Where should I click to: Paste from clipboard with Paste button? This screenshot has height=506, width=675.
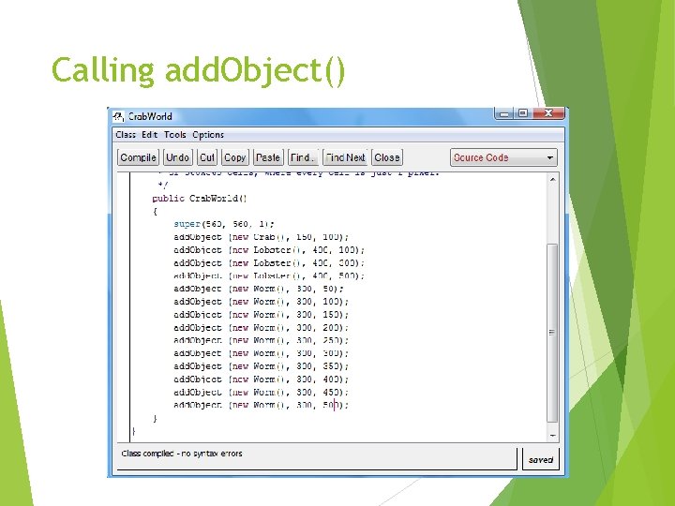pos(268,157)
